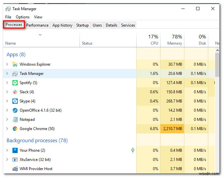Click the 150.8 MB Slack memory value
223x177 pixels.
pos(174,92)
